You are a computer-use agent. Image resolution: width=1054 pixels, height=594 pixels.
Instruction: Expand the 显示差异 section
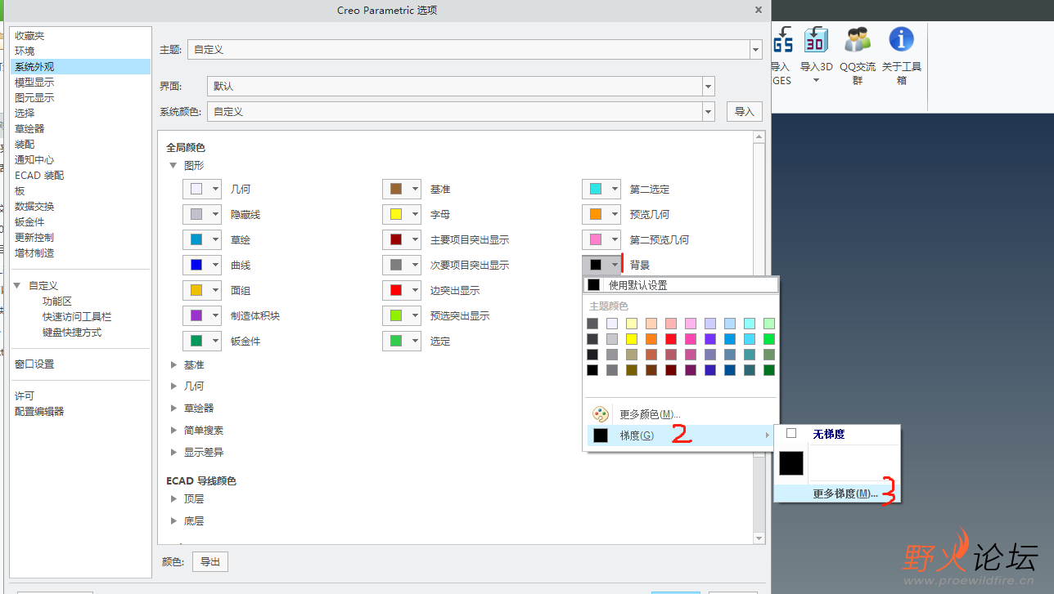173,452
